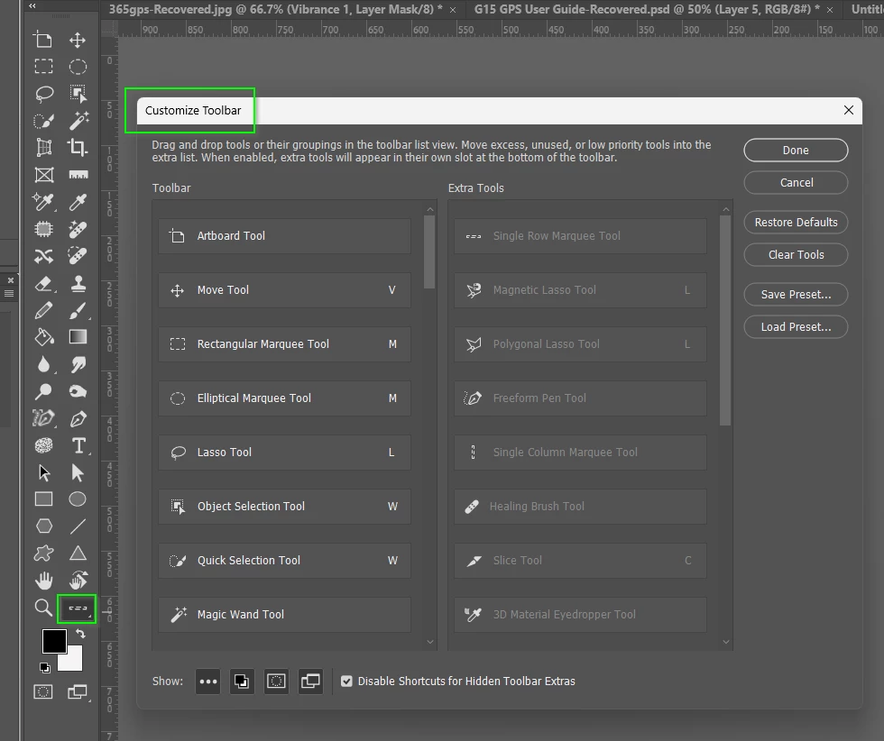Open the white background color swatch
Screen dimensions: 884x741
[74, 662]
